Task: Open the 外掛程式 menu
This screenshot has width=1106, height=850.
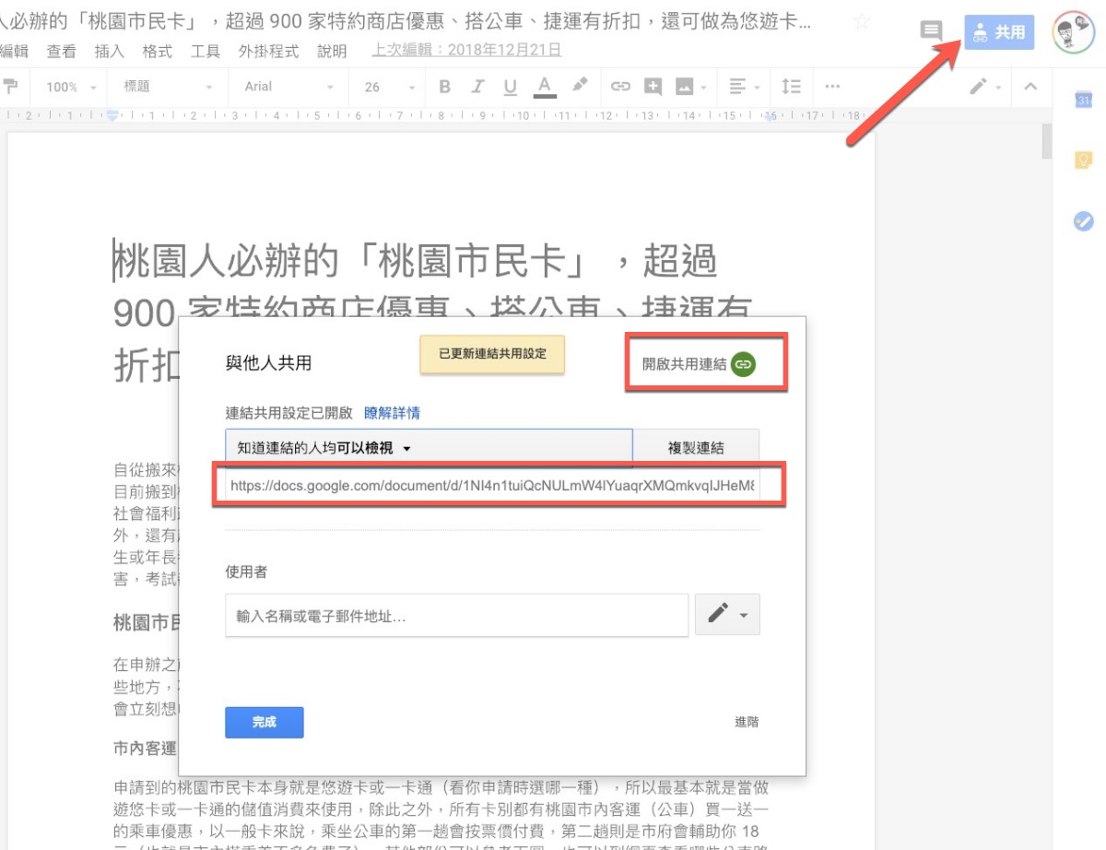Action: tap(268, 52)
